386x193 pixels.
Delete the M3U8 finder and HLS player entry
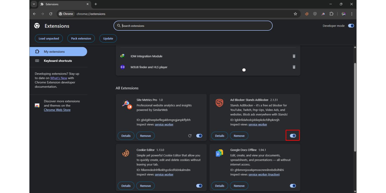tap(294, 67)
